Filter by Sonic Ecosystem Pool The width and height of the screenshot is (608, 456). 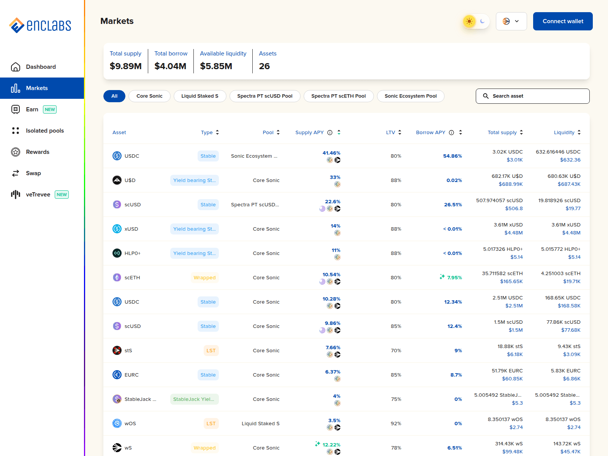pos(411,96)
